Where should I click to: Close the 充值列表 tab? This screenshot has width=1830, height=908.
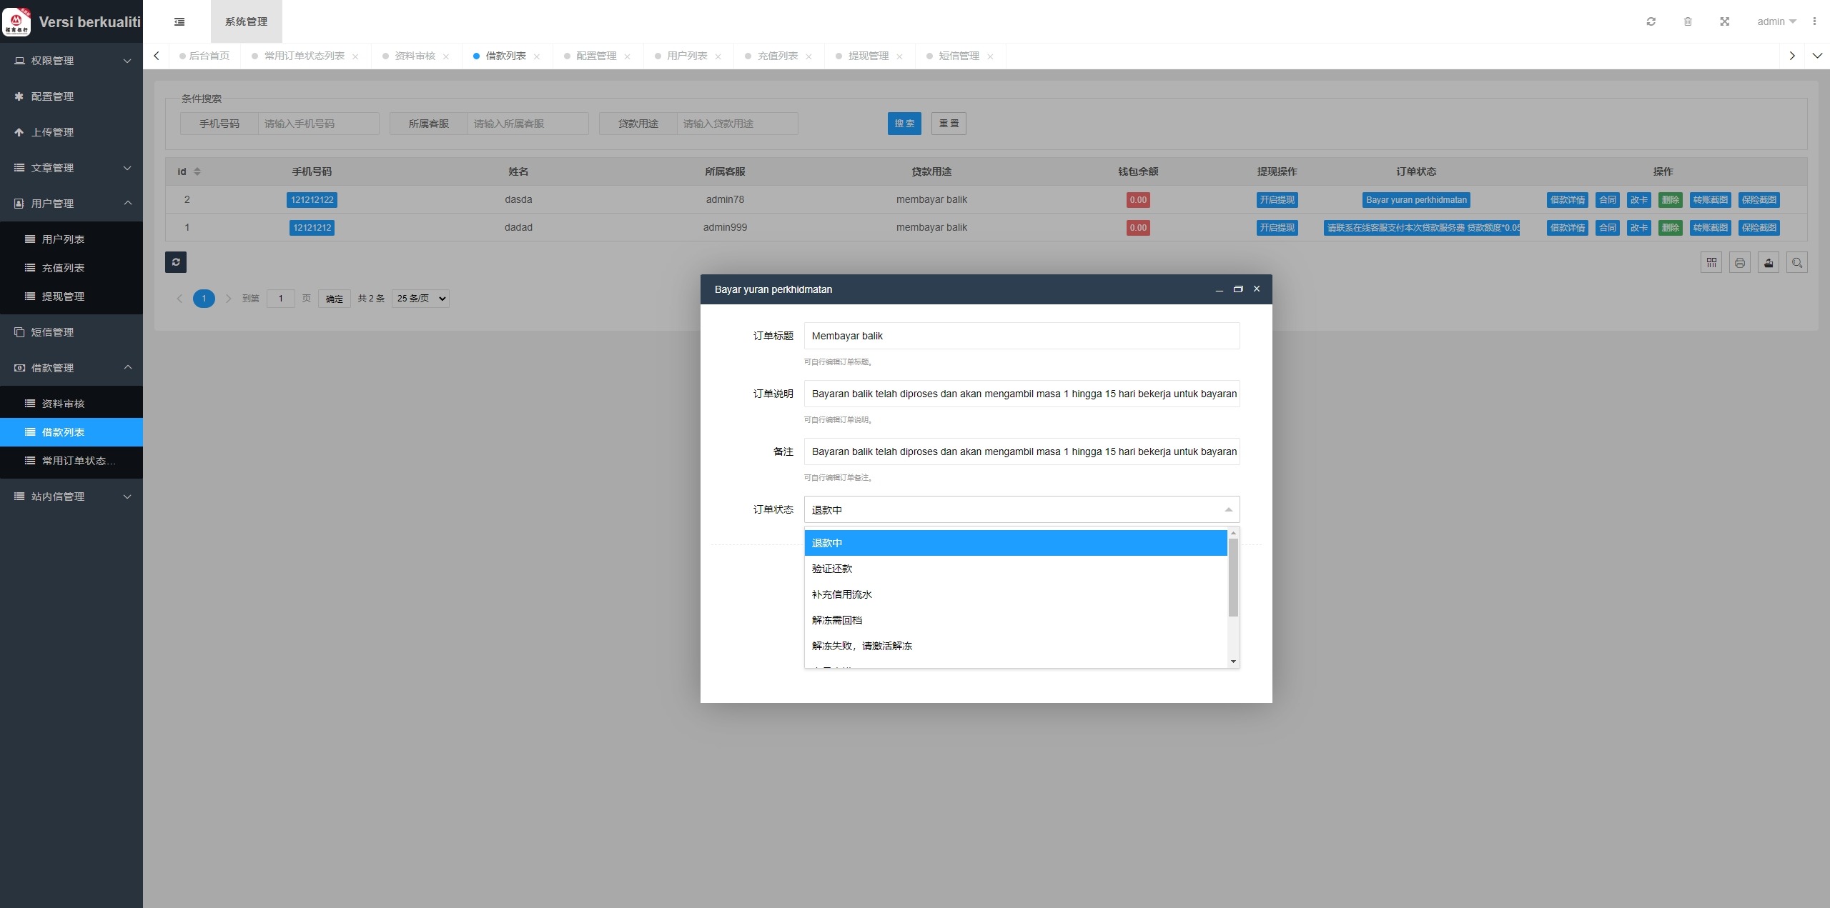click(809, 56)
